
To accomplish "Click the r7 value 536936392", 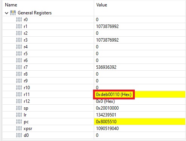I will click(x=106, y=67).
